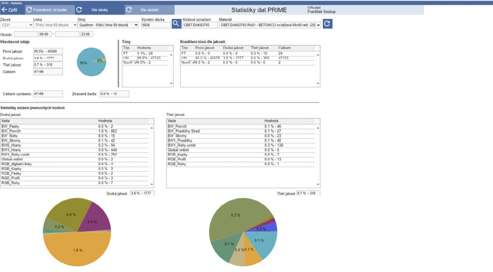Viewport: 493px width, 272px height.
Task: Open the Materiál selection dropdown
Action: (270, 25)
